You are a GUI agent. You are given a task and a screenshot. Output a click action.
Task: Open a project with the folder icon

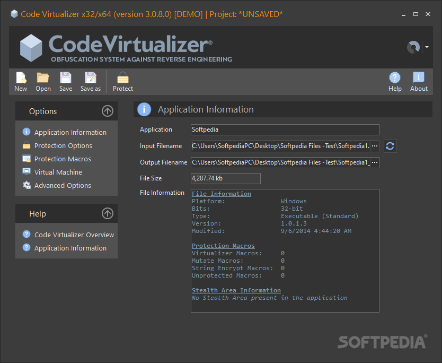[x=43, y=82]
